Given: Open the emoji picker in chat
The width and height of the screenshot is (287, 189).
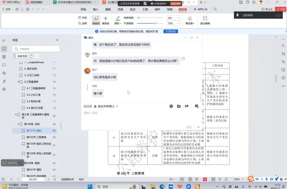Looking at the screenshot, I should click(171, 106).
